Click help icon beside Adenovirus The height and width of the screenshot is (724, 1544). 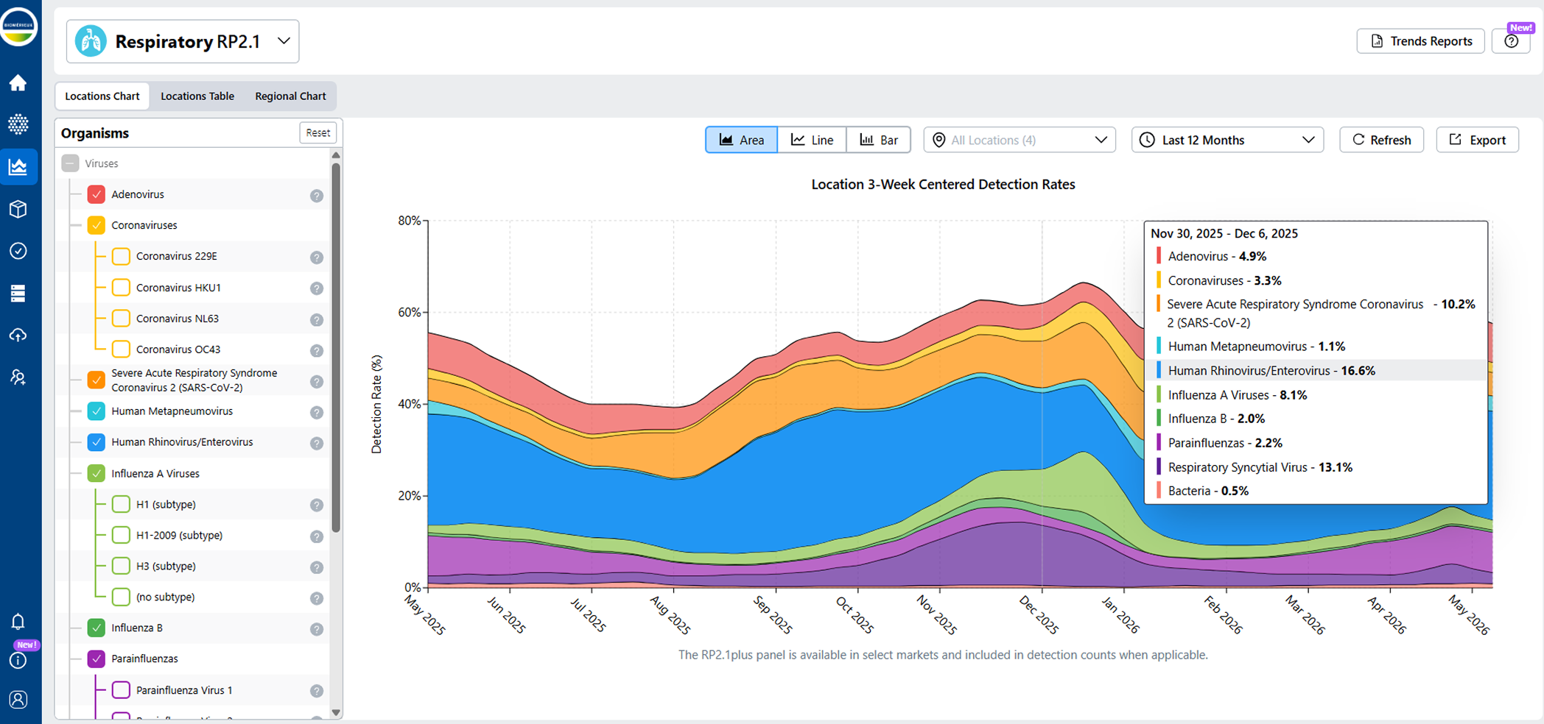pos(317,196)
